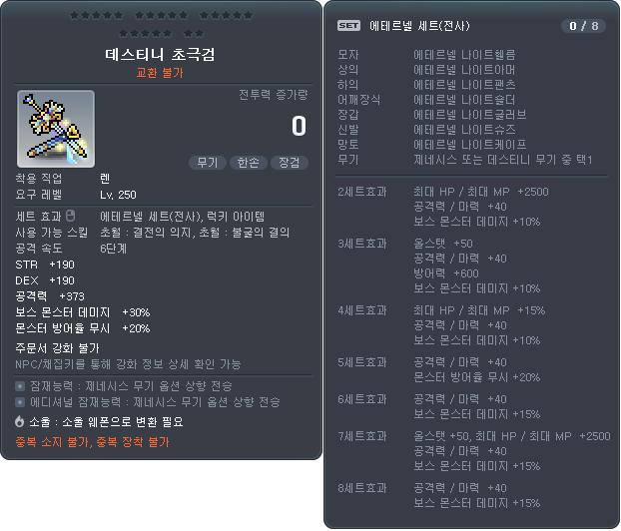Click the 에테르넬 나이트숄더 shoulder entry
Image resolution: width=621 pixels, height=531 pixels.
tap(464, 100)
